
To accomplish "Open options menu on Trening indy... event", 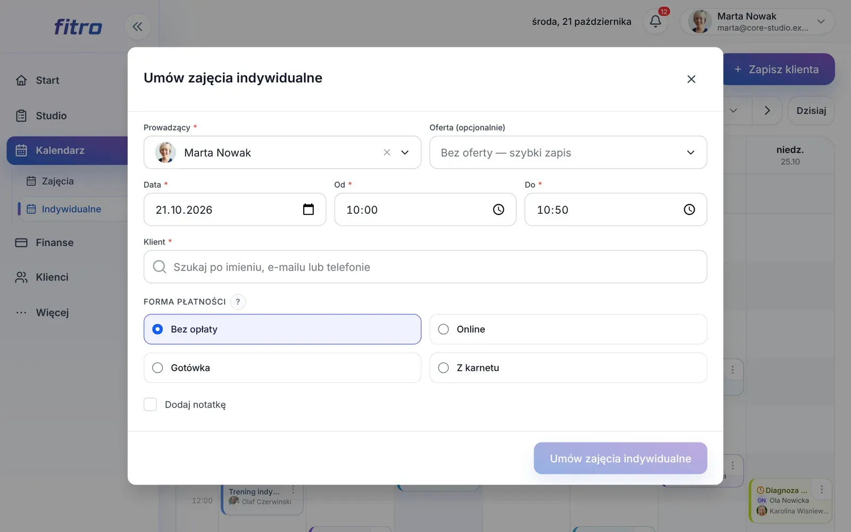I will (x=293, y=489).
